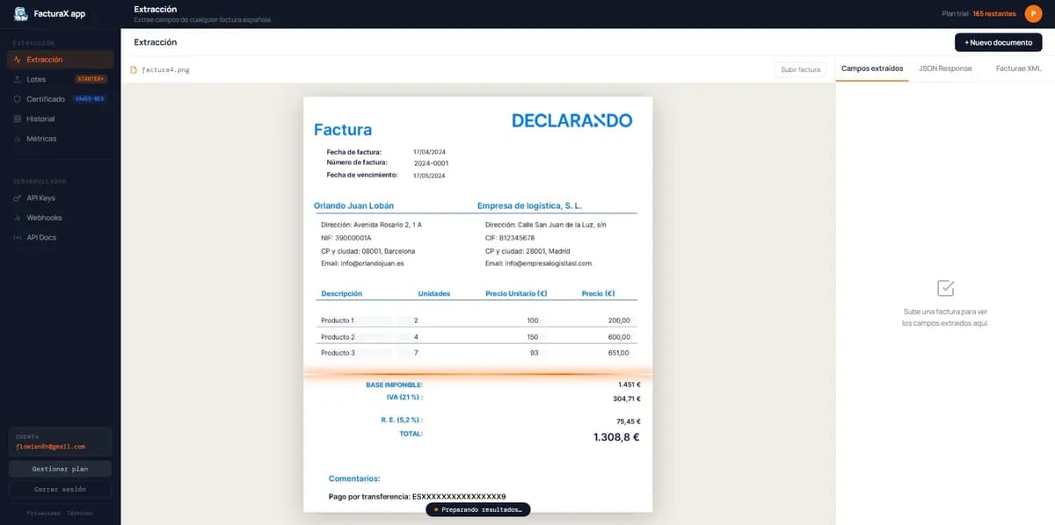Click the FacturaX.app logo icon
Screen dimensions: 1055x525
pyautogui.click(x=21, y=13)
